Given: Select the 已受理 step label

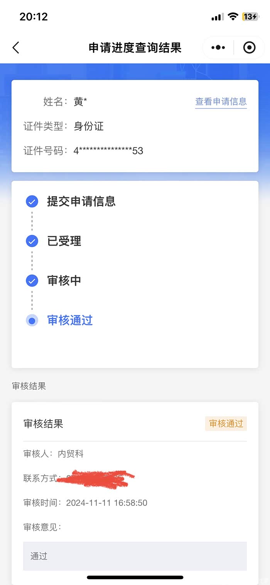Looking at the screenshot, I should pyautogui.click(x=64, y=241).
